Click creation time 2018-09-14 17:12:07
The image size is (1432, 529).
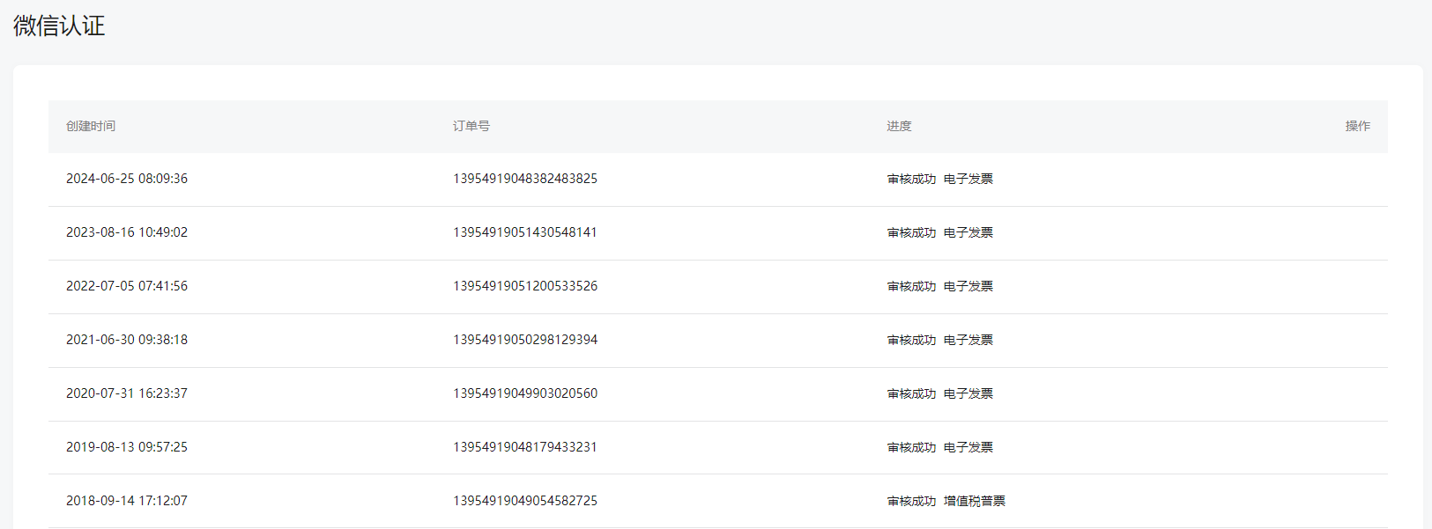click(x=127, y=501)
